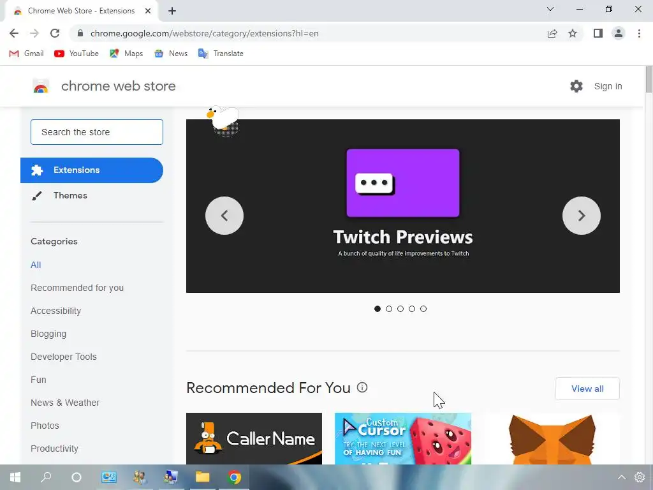Open the Blogging category
The image size is (653, 490).
point(48,334)
